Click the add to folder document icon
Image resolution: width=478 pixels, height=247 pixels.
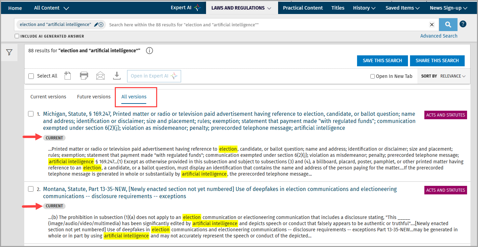pyautogui.click(x=68, y=76)
